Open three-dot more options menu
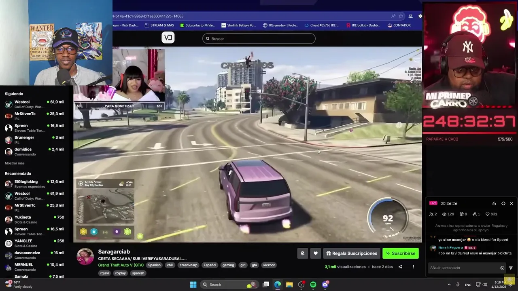 tap(413, 267)
